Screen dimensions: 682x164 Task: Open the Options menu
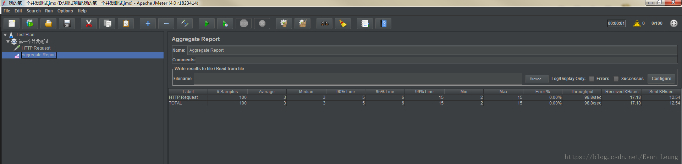pyautogui.click(x=65, y=11)
